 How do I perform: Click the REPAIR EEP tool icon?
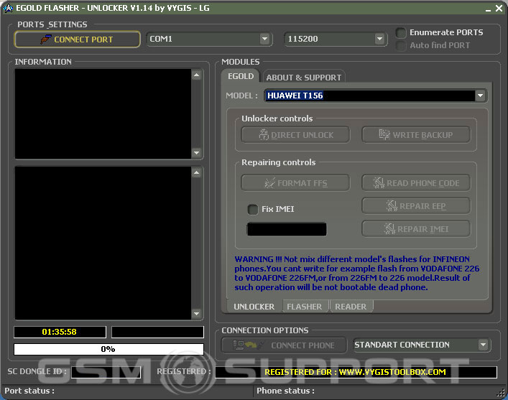pyautogui.click(x=392, y=205)
